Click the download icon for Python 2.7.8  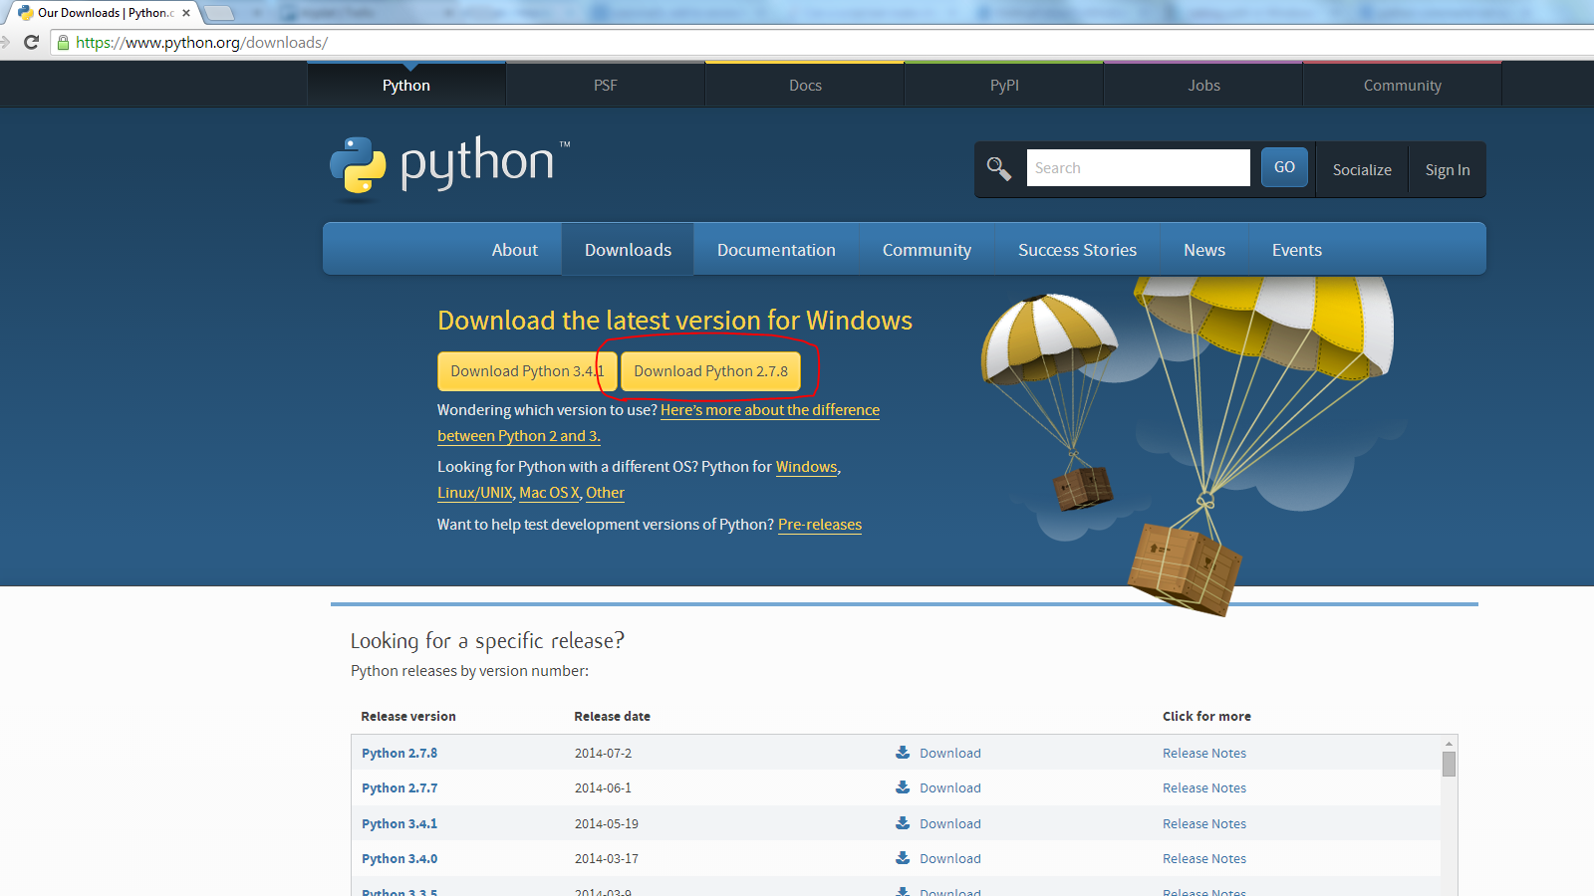[x=903, y=753]
